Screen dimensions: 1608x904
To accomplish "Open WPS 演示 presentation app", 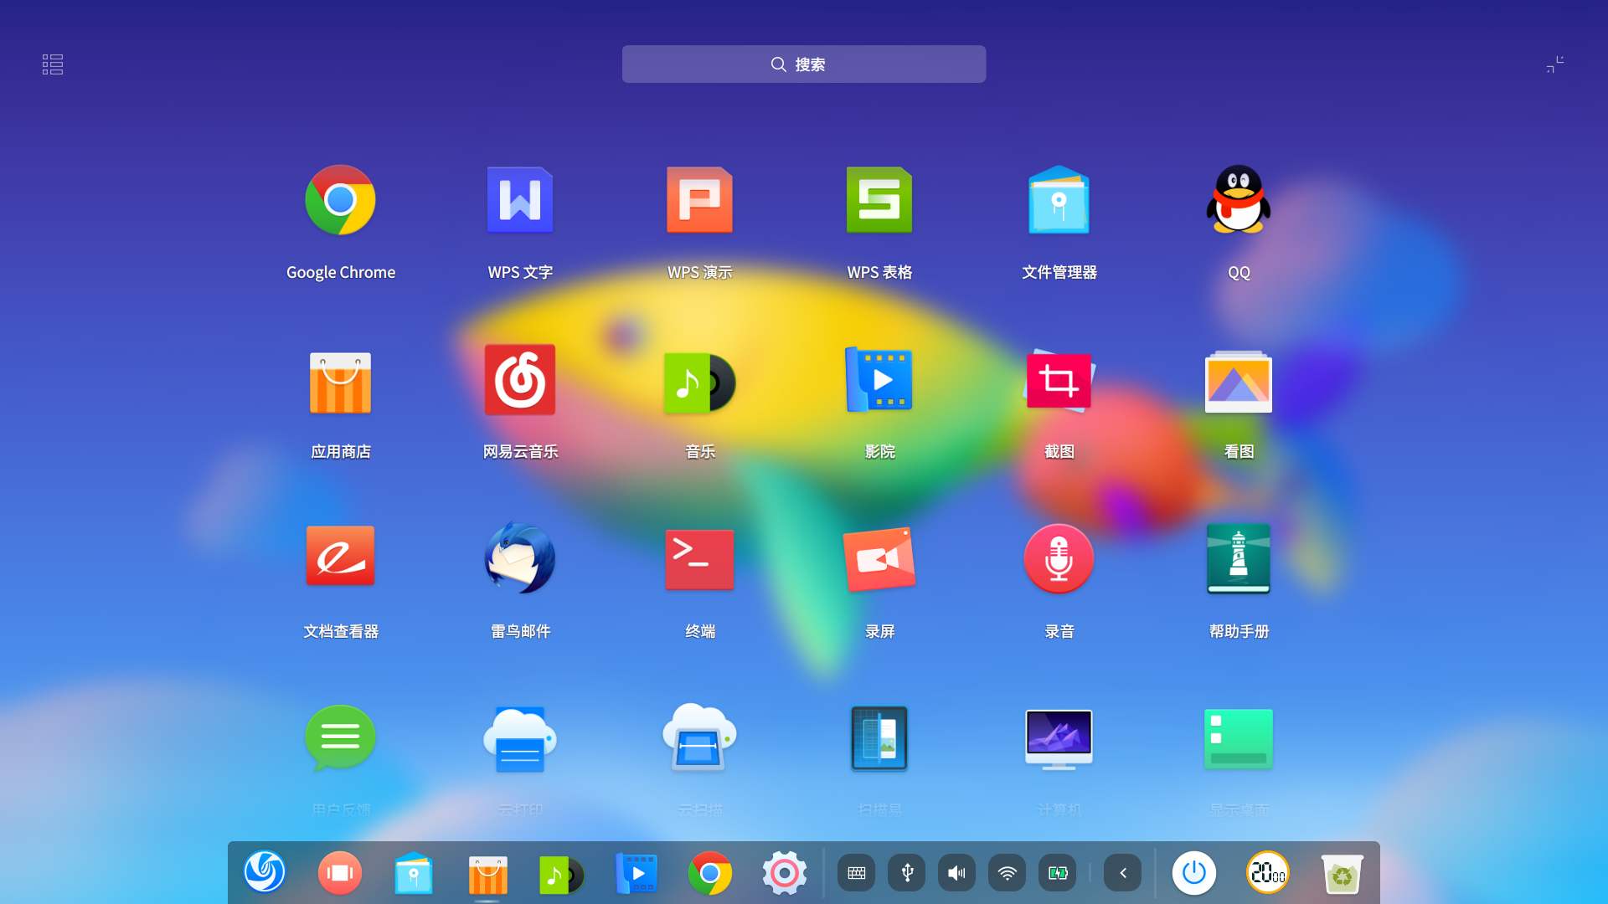I will [699, 201].
